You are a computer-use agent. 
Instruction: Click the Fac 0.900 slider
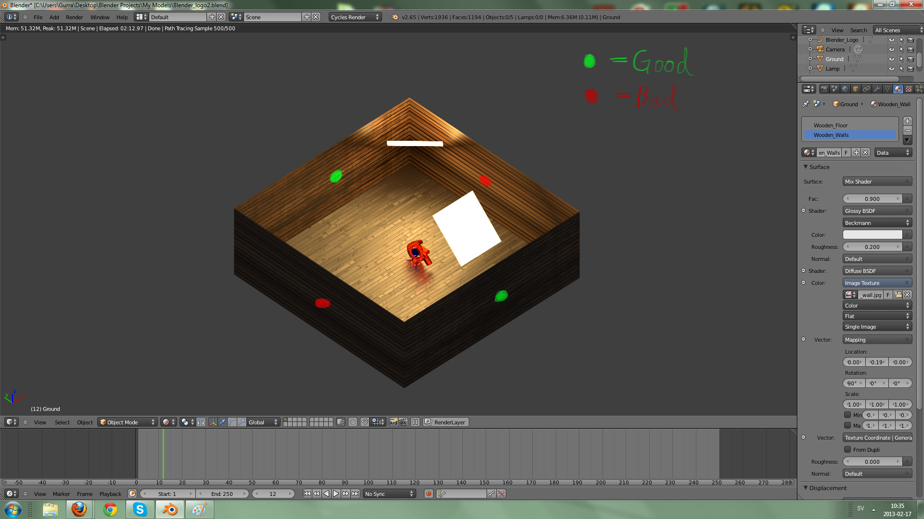[x=873, y=198]
